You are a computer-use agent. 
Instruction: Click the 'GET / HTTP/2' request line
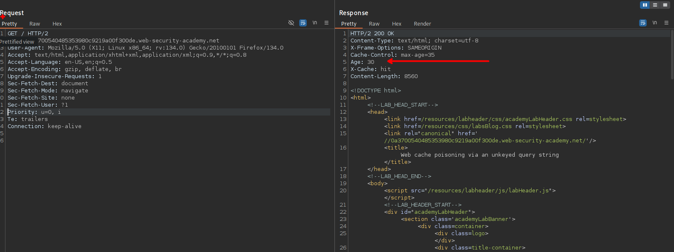[x=28, y=33]
